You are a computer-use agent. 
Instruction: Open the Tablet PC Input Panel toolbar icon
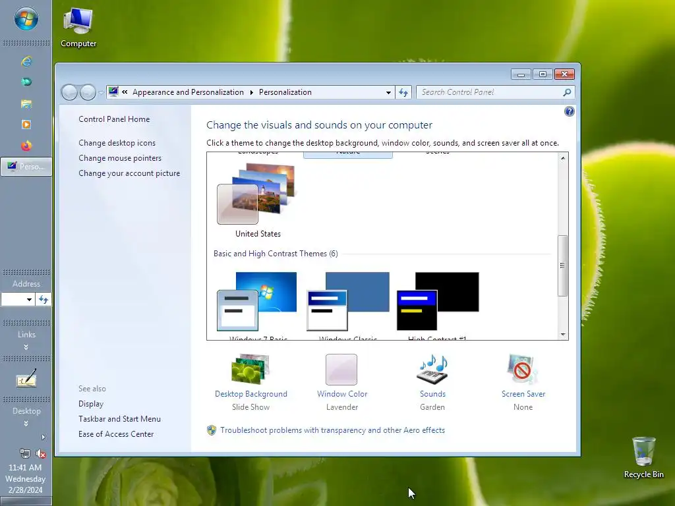[26, 379]
